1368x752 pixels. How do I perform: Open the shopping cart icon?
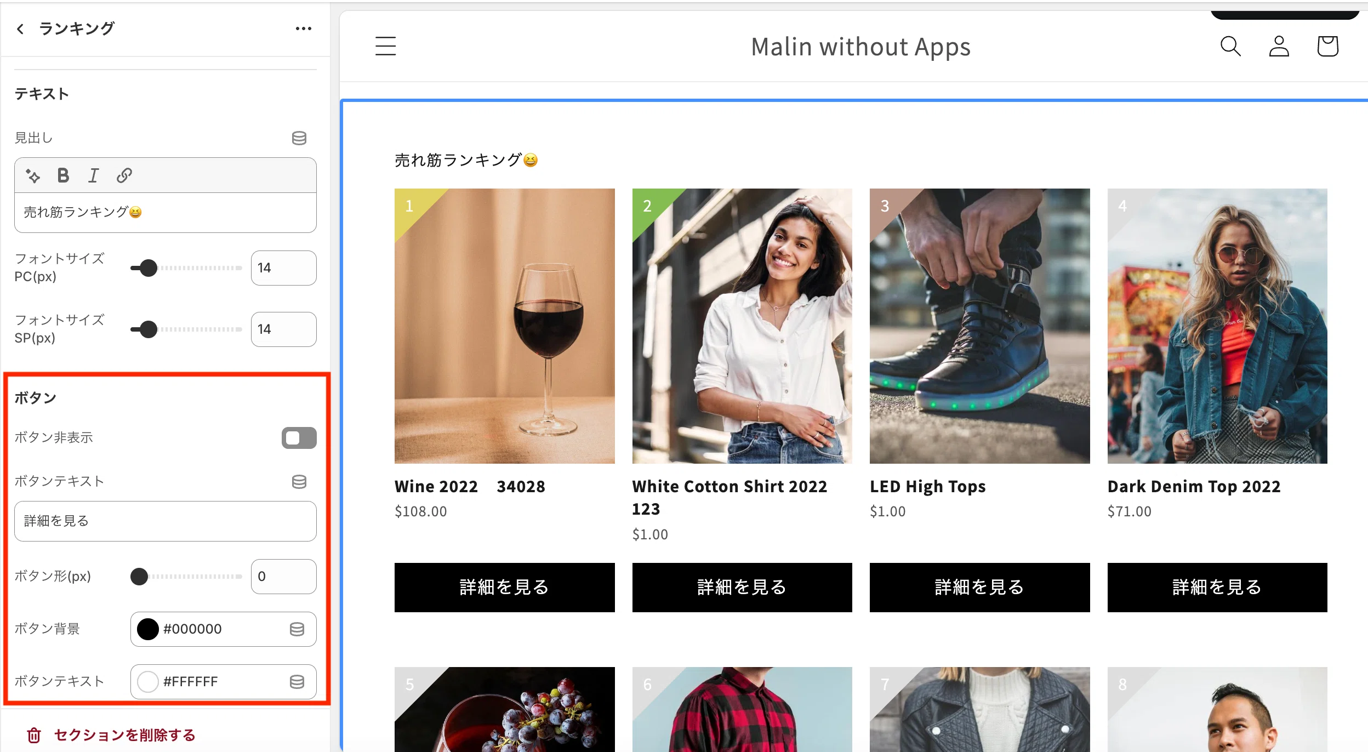[1327, 46]
